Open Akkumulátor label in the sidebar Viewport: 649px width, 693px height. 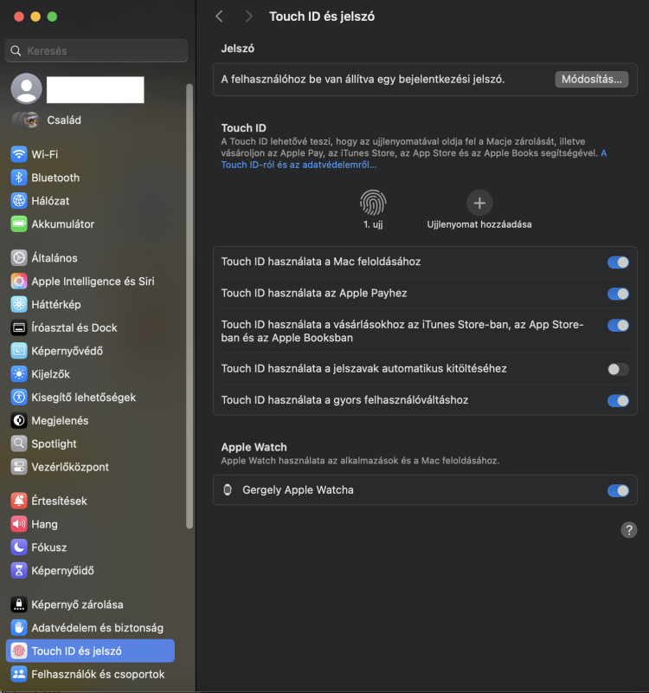pos(62,224)
